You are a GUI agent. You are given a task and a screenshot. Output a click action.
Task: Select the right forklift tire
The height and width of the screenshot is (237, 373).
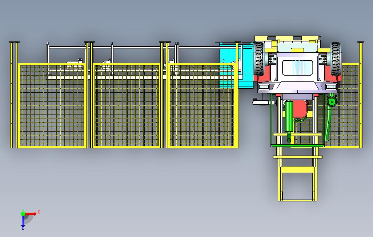[336, 59]
